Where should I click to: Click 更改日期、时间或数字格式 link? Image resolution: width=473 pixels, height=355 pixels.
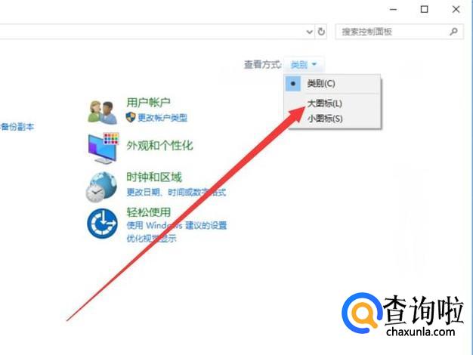click(176, 192)
